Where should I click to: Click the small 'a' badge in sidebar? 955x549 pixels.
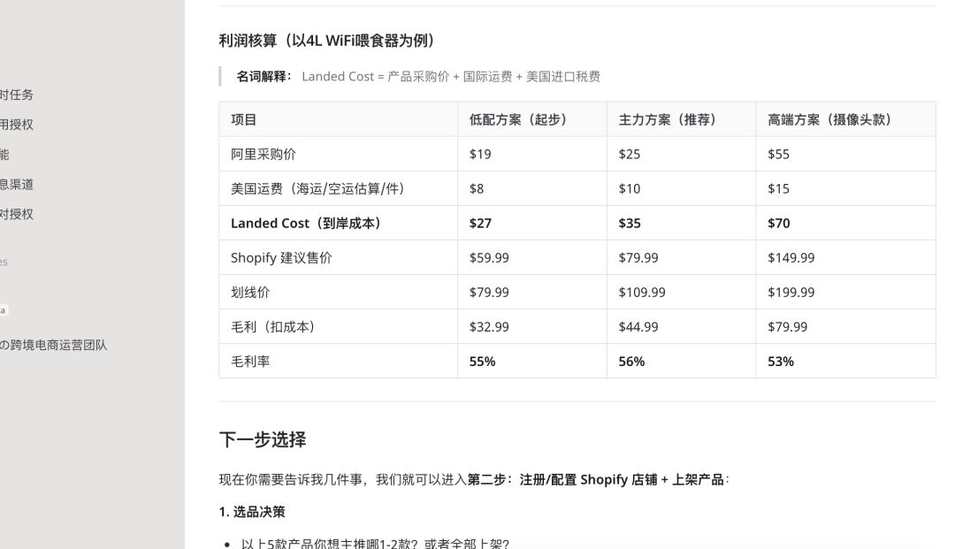tap(4, 310)
